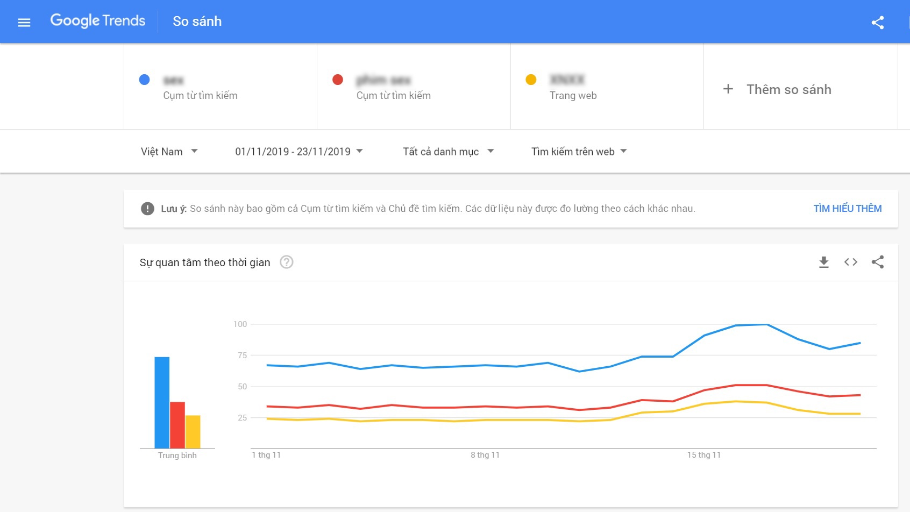The width and height of the screenshot is (910, 512).
Task: Share the interest over time chart
Action: tap(877, 262)
